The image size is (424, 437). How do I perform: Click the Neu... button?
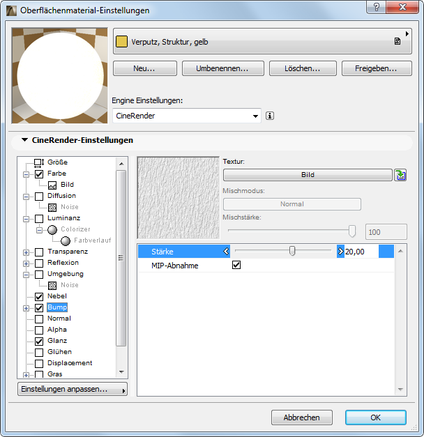[x=145, y=68]
